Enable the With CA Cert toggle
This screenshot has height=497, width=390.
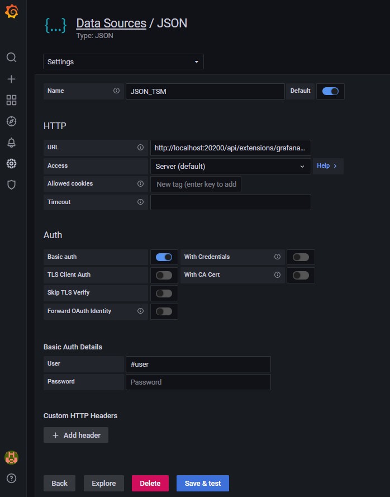[301, 275]
